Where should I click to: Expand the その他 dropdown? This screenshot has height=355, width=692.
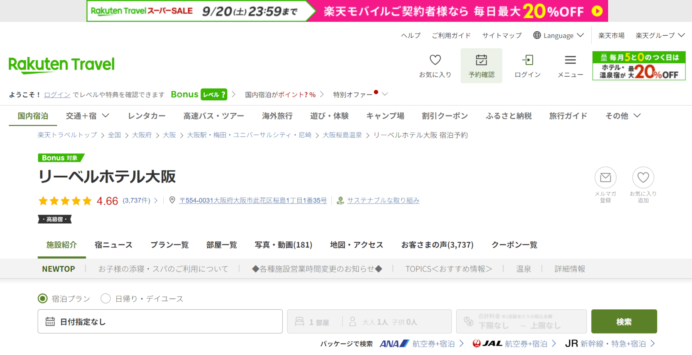622,116
